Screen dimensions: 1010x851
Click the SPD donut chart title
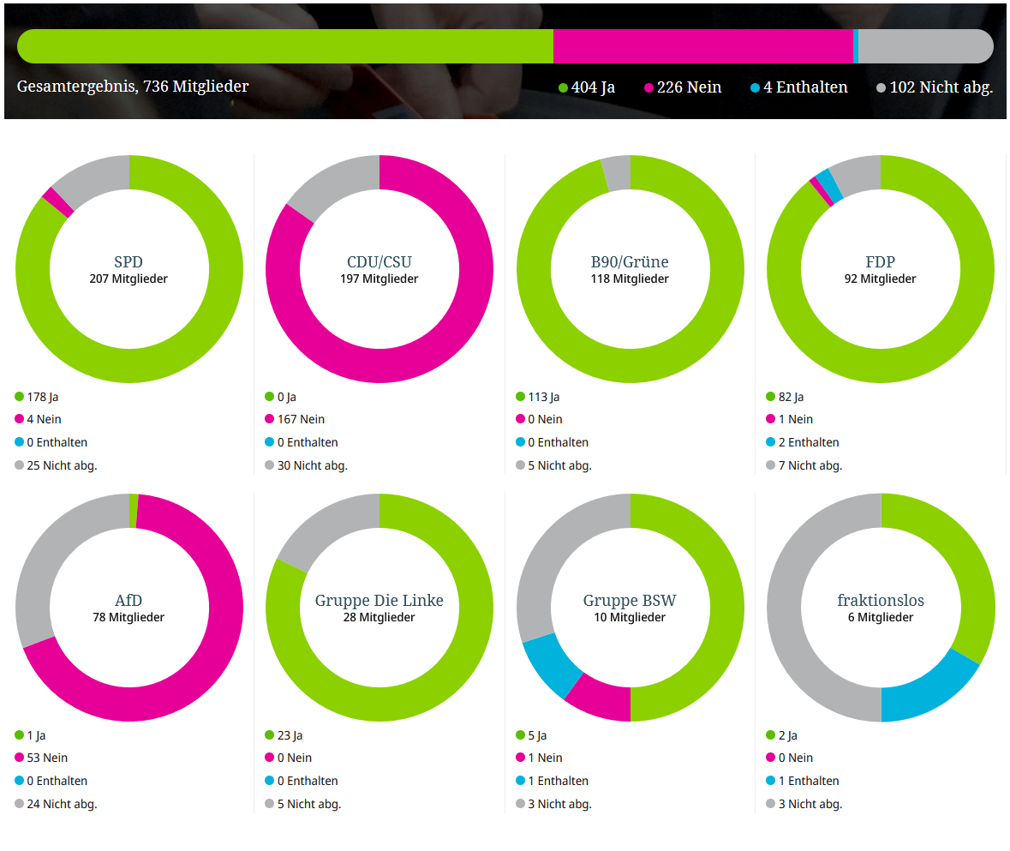click(x=128, y=261)
